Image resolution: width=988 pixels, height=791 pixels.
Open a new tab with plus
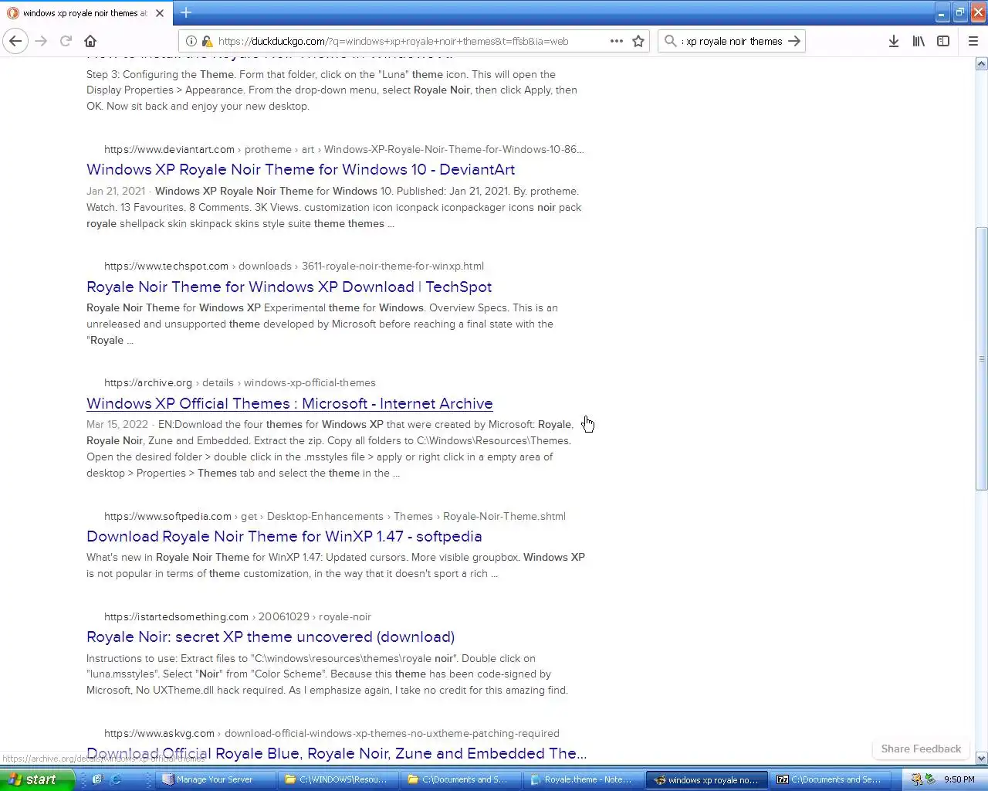tap(186, 12)
